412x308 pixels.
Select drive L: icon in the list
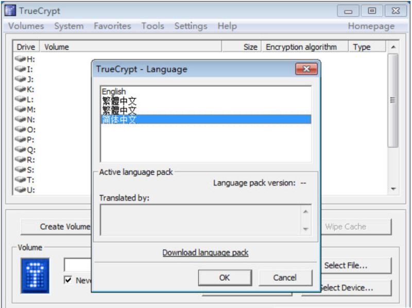pos(20,99)
